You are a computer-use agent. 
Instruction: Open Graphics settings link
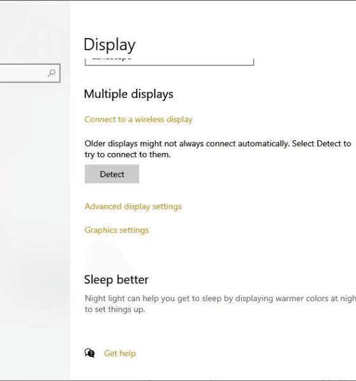pos(116,230)
